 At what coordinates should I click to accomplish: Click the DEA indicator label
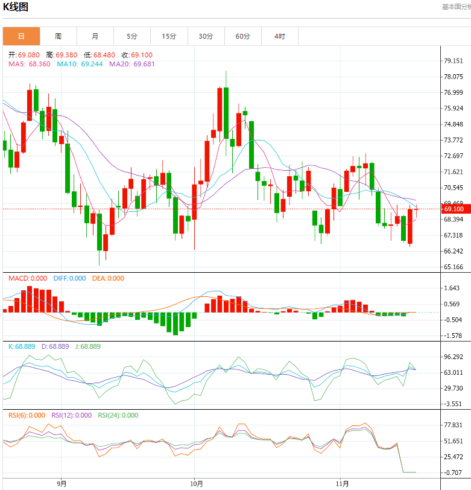pyautogui.click(x=108, y=278)
